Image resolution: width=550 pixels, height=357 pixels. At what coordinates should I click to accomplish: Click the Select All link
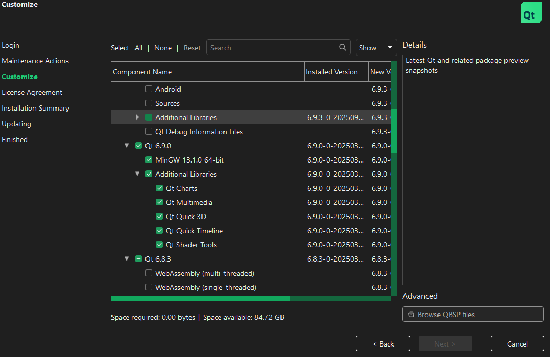point(138,48)
